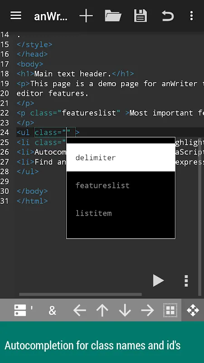Tap the four-way move arrows icon

pos(193,310)
